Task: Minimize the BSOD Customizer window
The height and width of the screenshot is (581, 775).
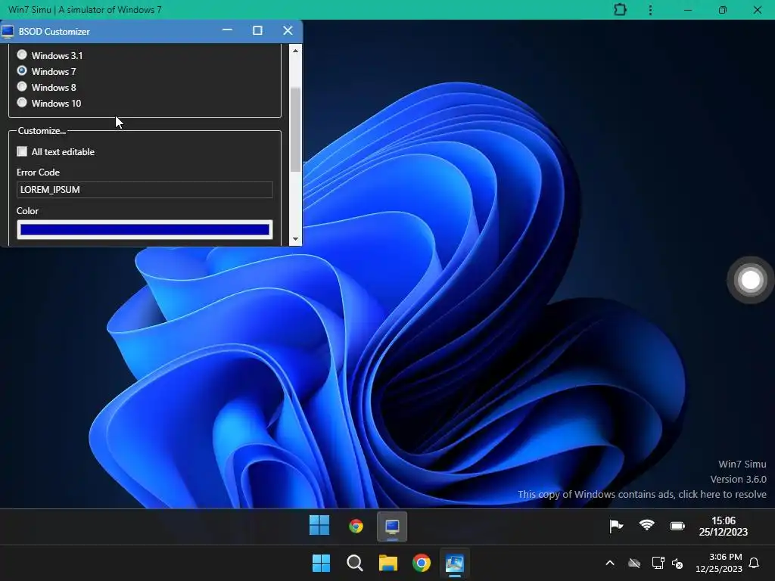Action: click(x=227, y=30)
